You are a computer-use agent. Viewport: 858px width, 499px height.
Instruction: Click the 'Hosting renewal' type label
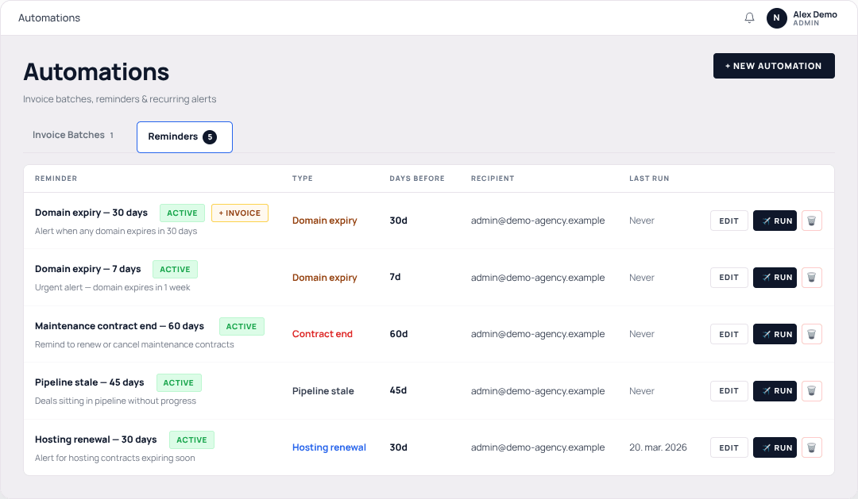coord(329,447)
